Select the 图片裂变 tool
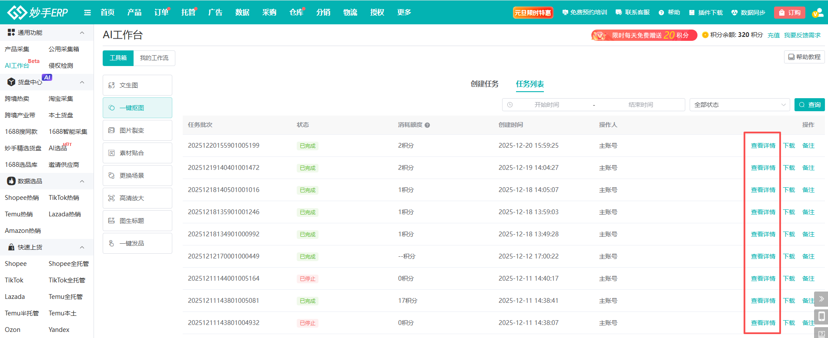The image size is (828, 338). coord(137,130)
